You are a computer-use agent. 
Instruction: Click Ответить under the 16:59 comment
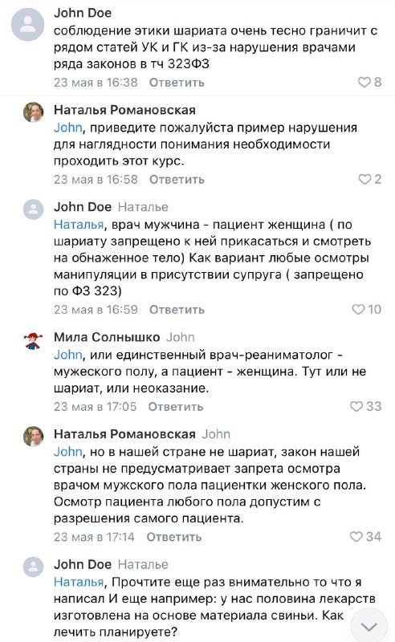pos(177,310)
